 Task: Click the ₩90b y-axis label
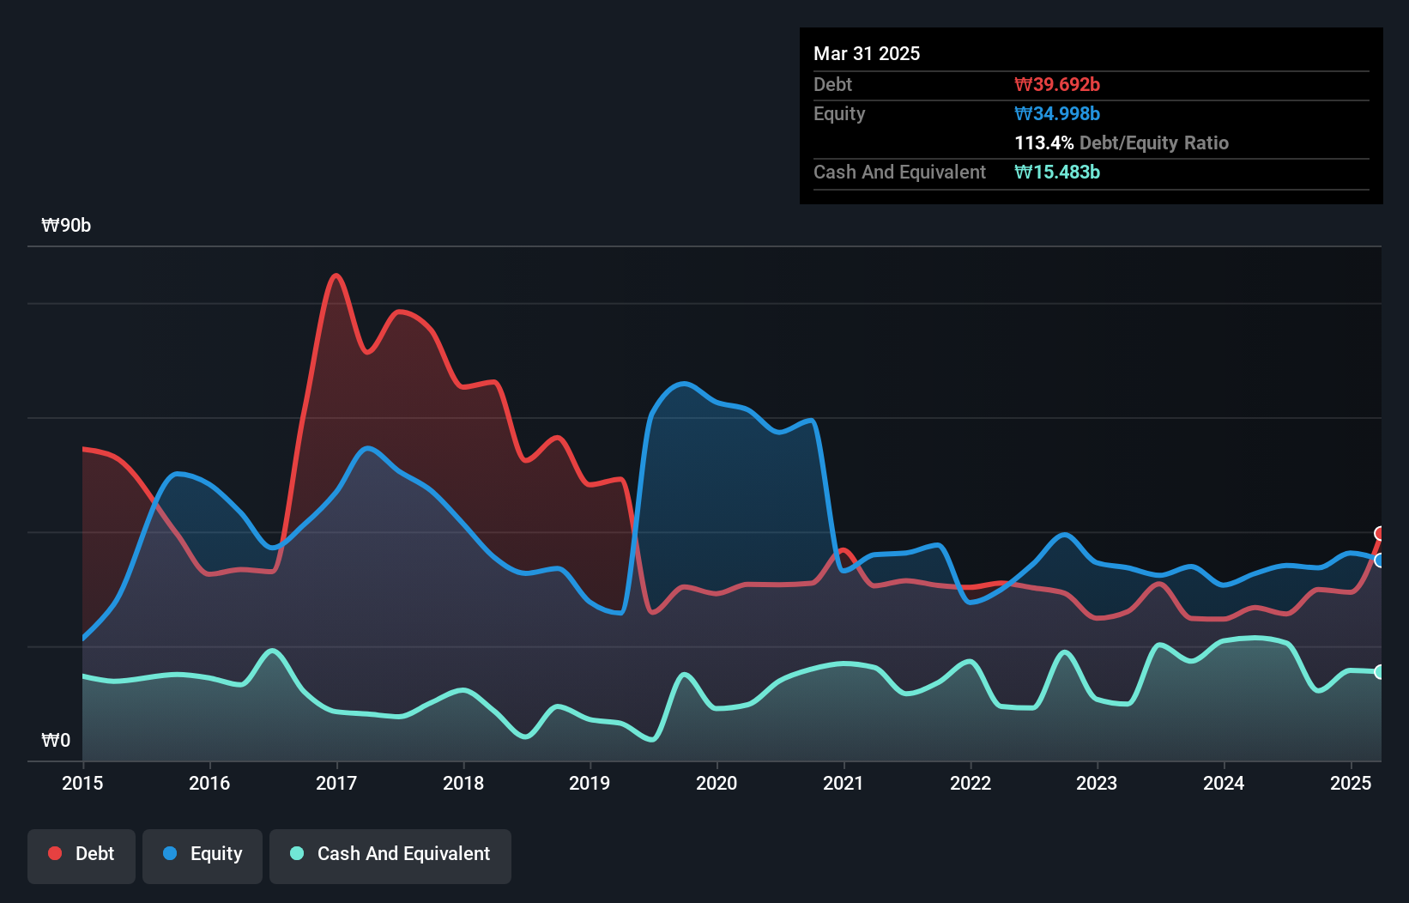coord(66,226)
